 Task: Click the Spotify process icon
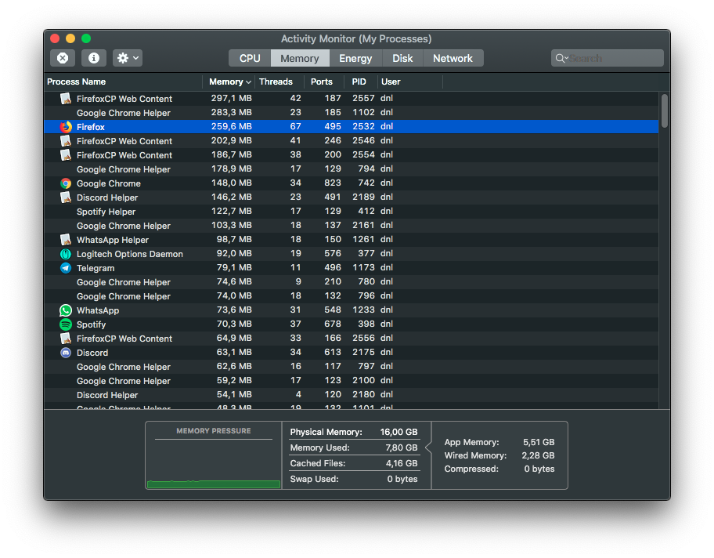pos(66,324)
